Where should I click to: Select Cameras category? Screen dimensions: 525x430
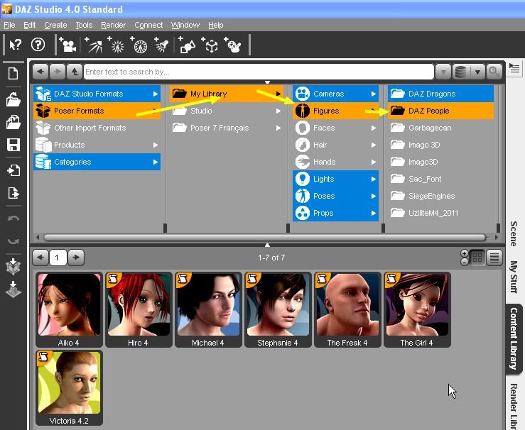click(335, 94)
